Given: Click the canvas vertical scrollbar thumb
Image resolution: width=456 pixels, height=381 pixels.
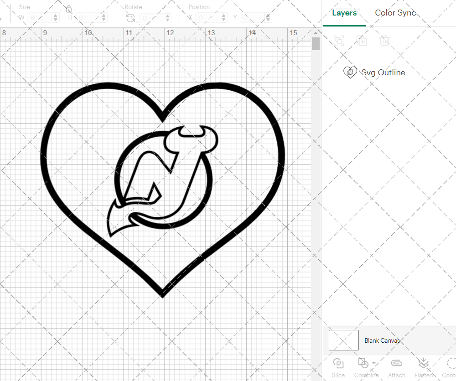Looking at the screenshot, I should click(x=316, y=44).
